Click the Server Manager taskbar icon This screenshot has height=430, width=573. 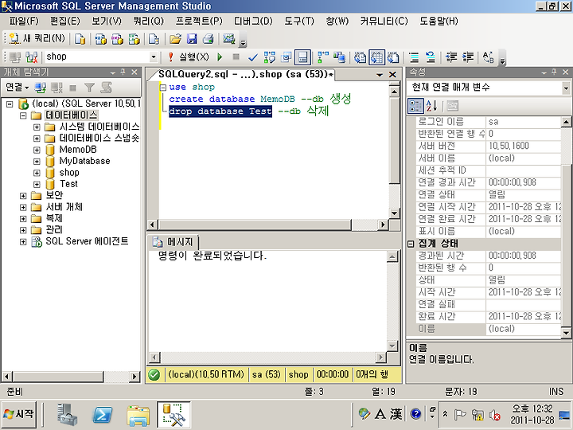(x=67, y=415)
